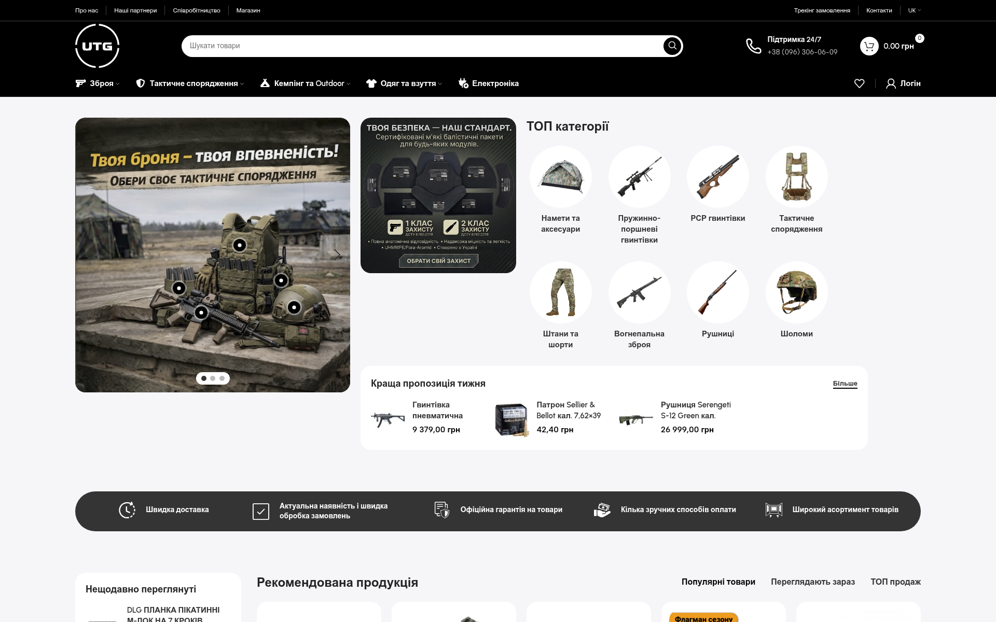Click the UTG logo
Viewport: 996px width, 622px height.
point(98,46)
